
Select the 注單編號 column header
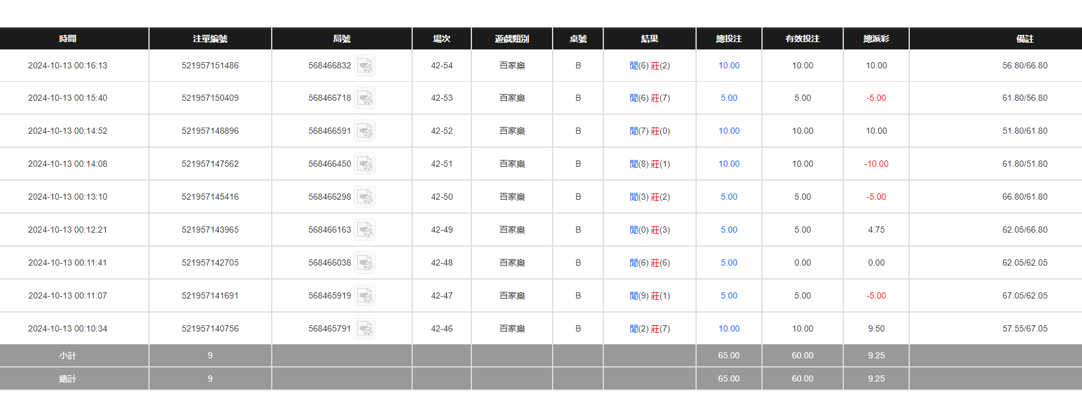coord(210,39)
